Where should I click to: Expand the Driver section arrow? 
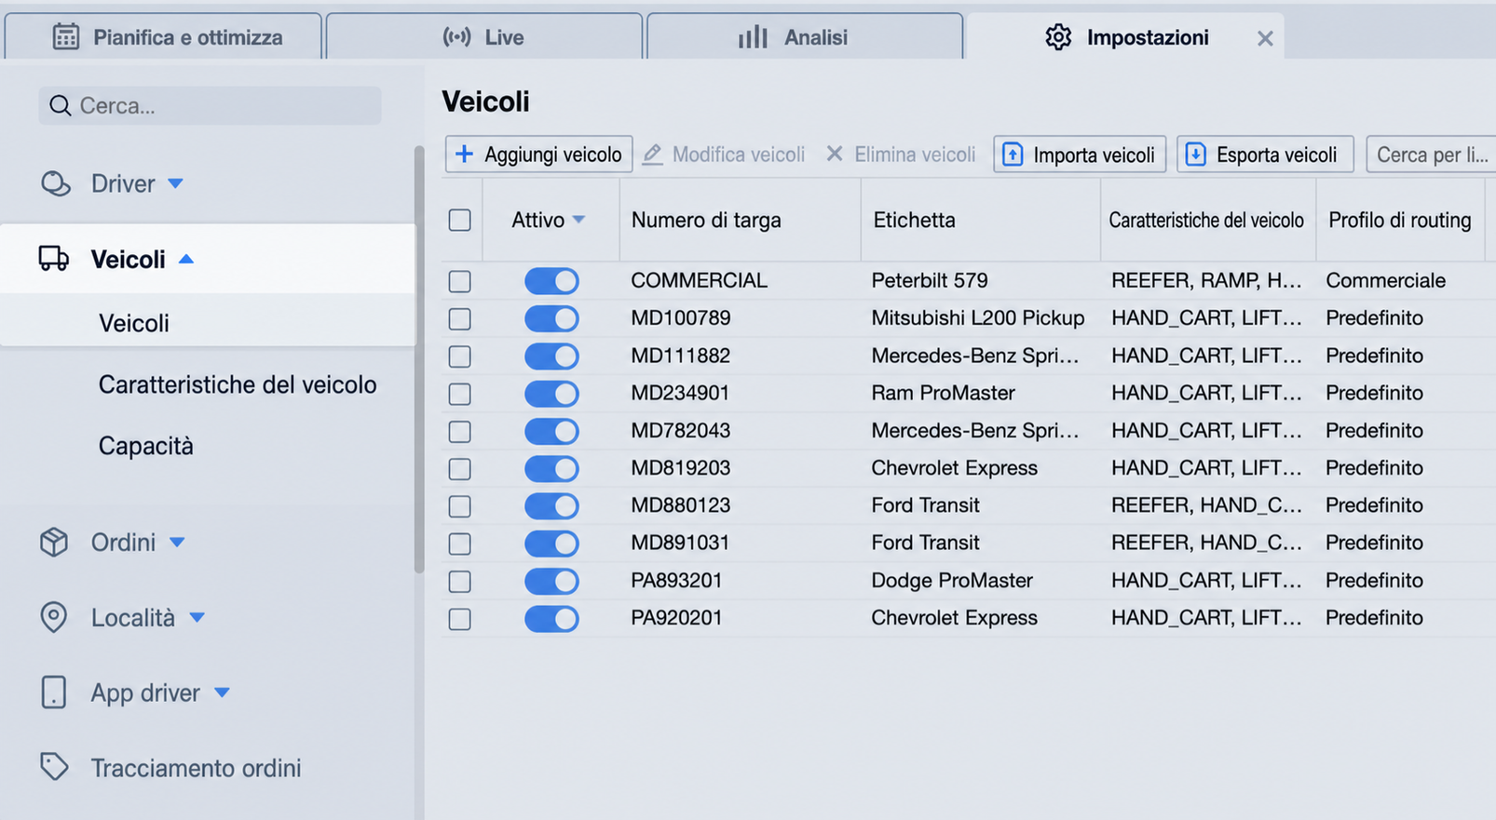click(x=176, y=183)
